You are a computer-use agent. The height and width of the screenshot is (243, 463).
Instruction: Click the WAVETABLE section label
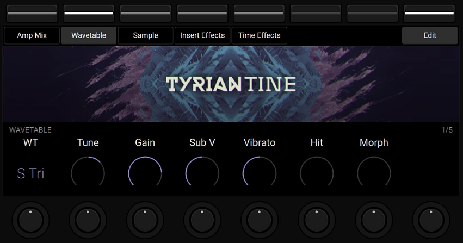click(30, 130)
